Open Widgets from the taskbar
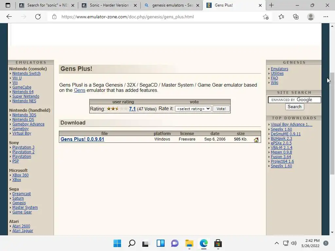 (x=160, y=243)
